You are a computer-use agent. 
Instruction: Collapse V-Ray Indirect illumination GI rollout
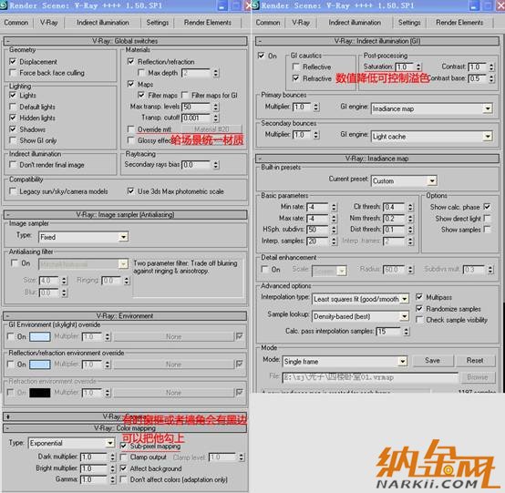[x=376, y=41]
